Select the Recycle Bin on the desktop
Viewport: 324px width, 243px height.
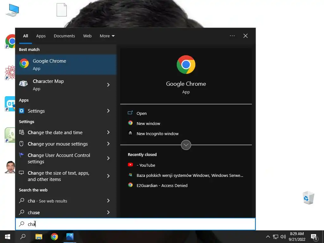[308, 198]
